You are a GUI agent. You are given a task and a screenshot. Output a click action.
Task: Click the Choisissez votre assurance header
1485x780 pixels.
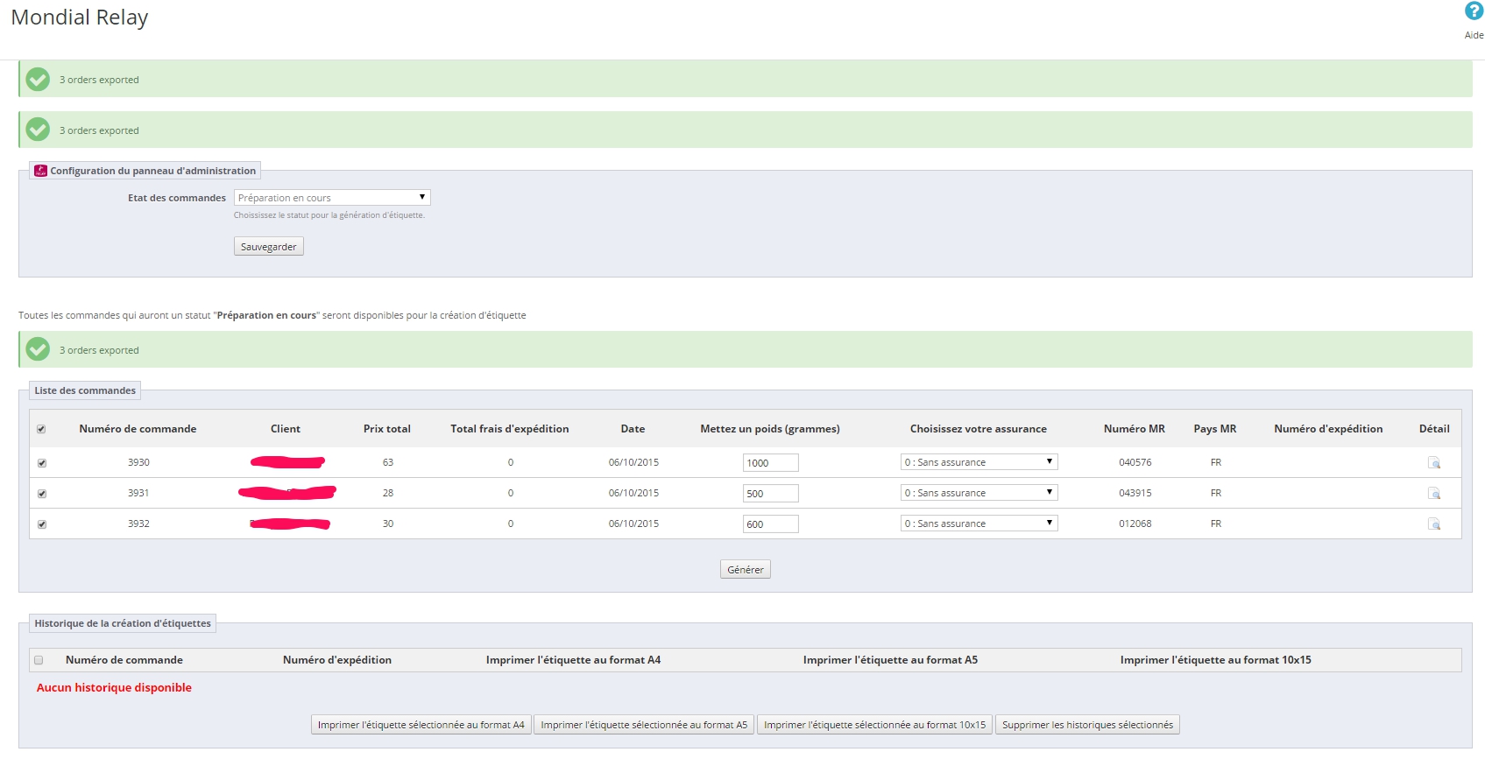click(x=979, y=429)
